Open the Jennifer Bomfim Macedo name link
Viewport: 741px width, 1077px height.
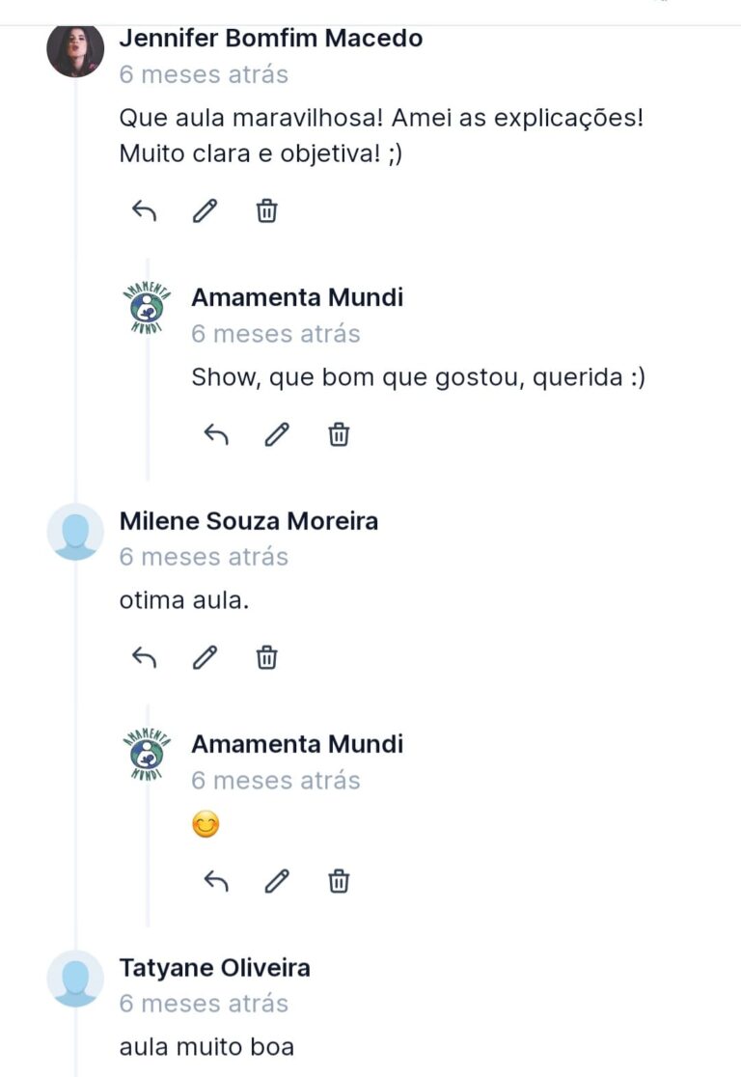click(x=270, y=38)
